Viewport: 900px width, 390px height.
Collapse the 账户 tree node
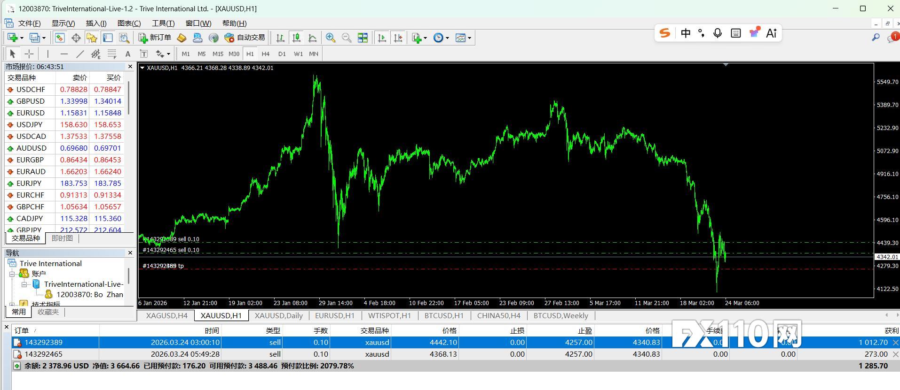tap(12, 274)
